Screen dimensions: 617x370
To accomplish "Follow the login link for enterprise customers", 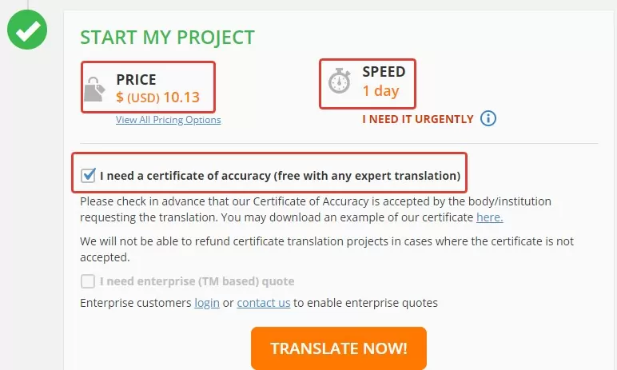I will point(207,303).
